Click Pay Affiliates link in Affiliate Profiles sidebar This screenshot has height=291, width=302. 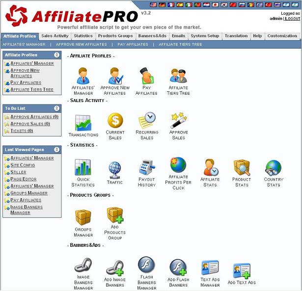tap(26, 82)
